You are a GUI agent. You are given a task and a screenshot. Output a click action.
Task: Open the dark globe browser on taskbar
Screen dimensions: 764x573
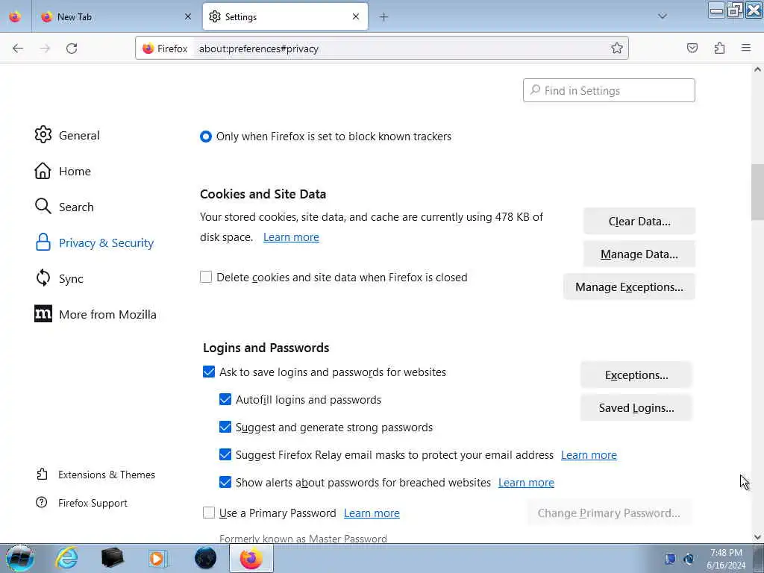point(206,558)
